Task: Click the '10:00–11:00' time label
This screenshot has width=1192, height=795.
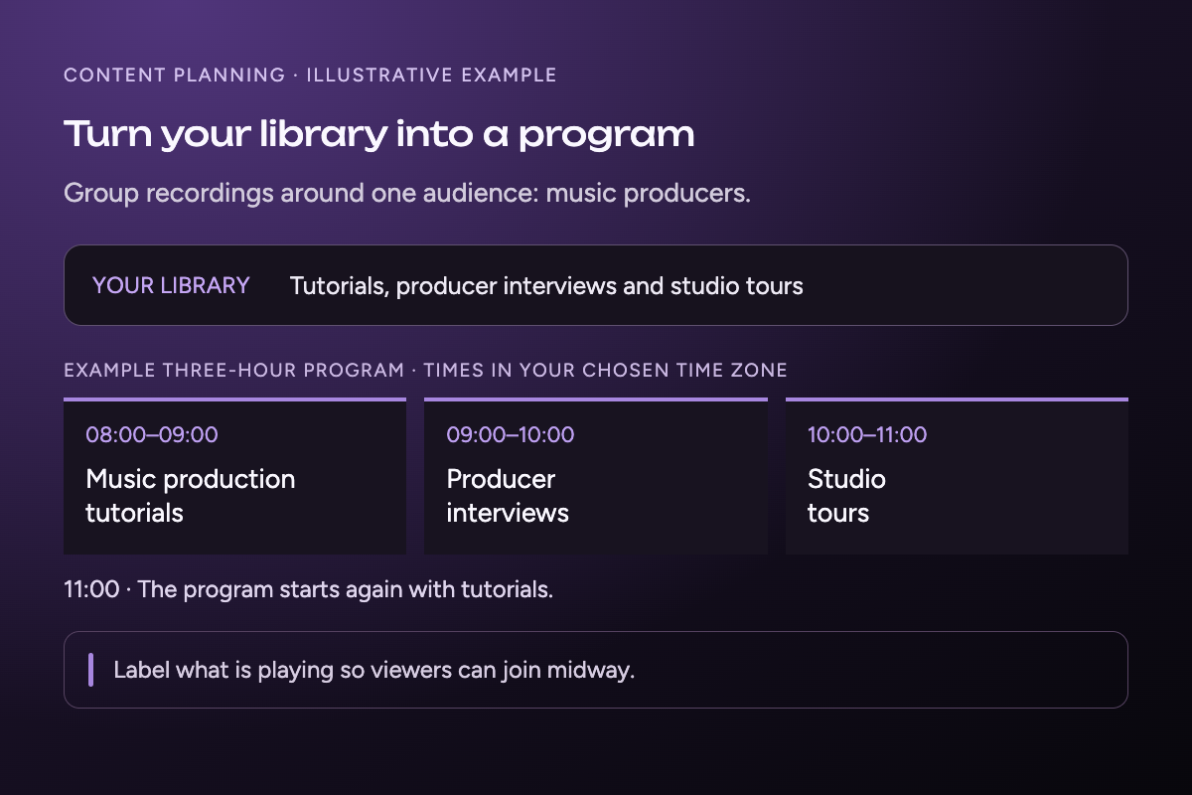Action: pyautogui.click(x=867, y=434)
